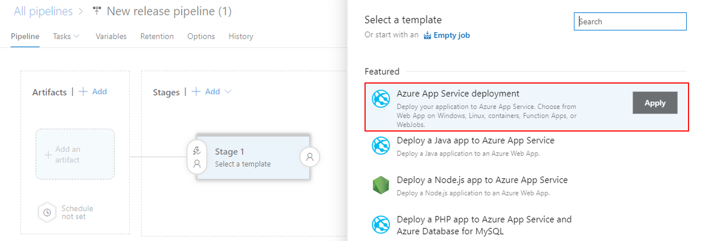The width and height of the screenshot is (702, 241).
Task: Apply the Azure App Service deployment template
Action: [x=655, y=103]
